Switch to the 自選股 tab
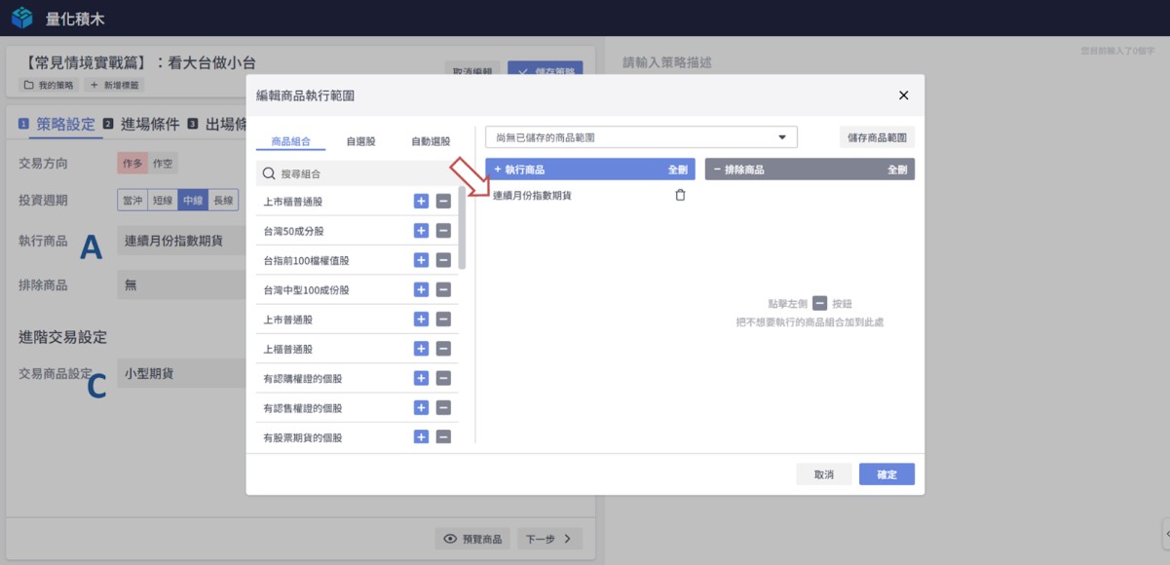 click(360, 141)
